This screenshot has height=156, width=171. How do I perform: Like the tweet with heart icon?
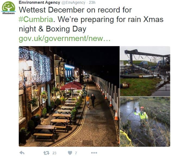pyautogui.click(x=70, y=153)
